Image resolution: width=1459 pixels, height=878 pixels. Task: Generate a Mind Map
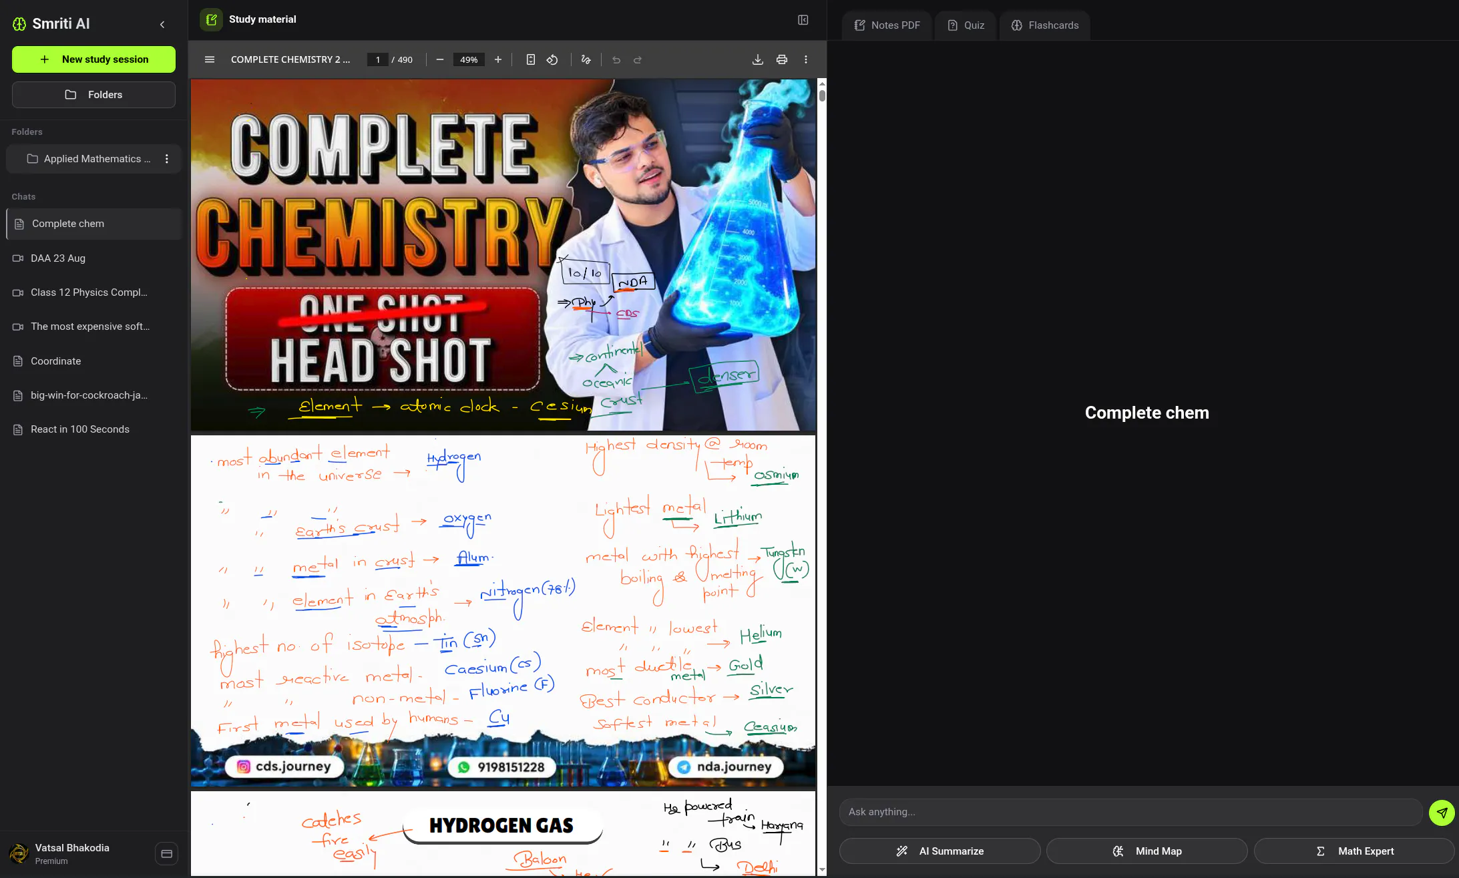1147,851
